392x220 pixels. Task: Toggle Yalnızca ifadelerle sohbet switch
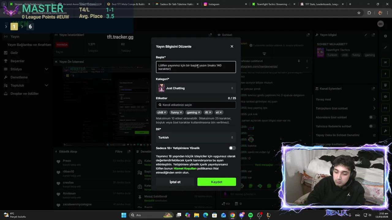(x=372, y=126)
